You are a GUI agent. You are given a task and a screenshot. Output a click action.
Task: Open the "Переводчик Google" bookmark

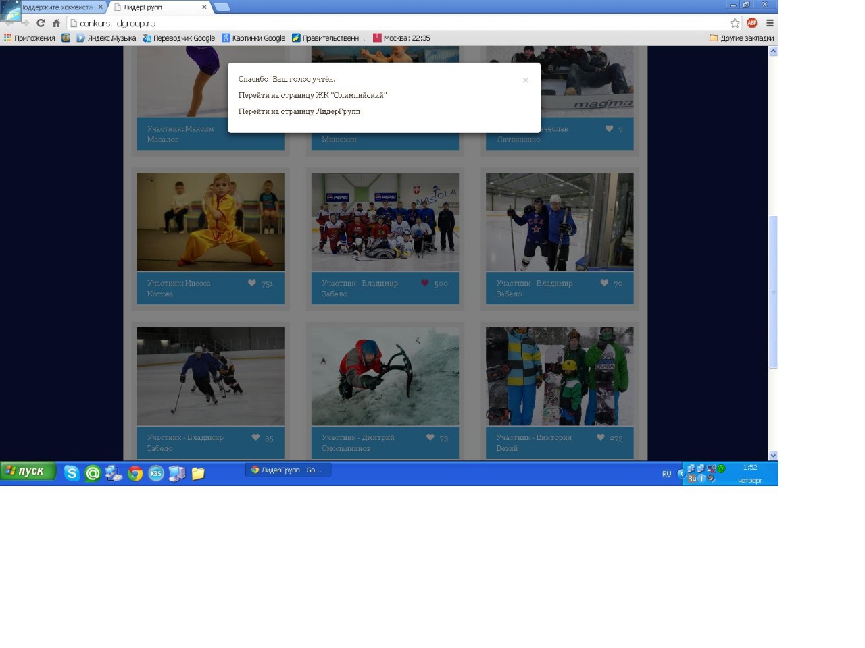tap(178, 38)
